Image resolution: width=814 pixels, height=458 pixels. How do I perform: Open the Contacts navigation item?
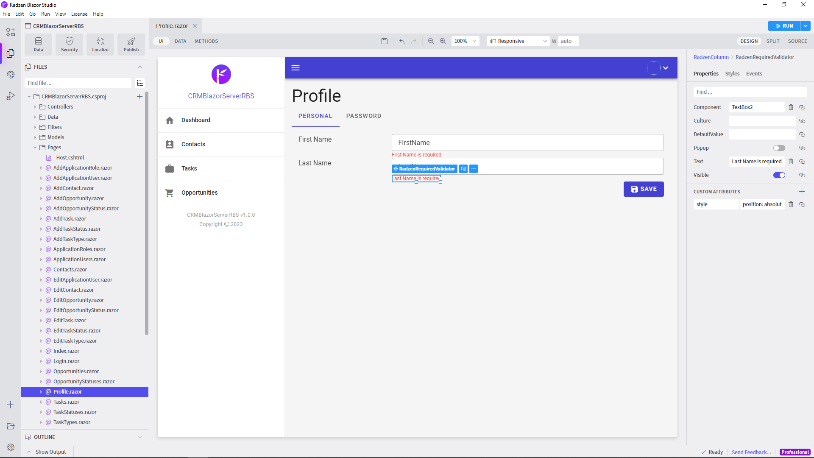[221, 145]
